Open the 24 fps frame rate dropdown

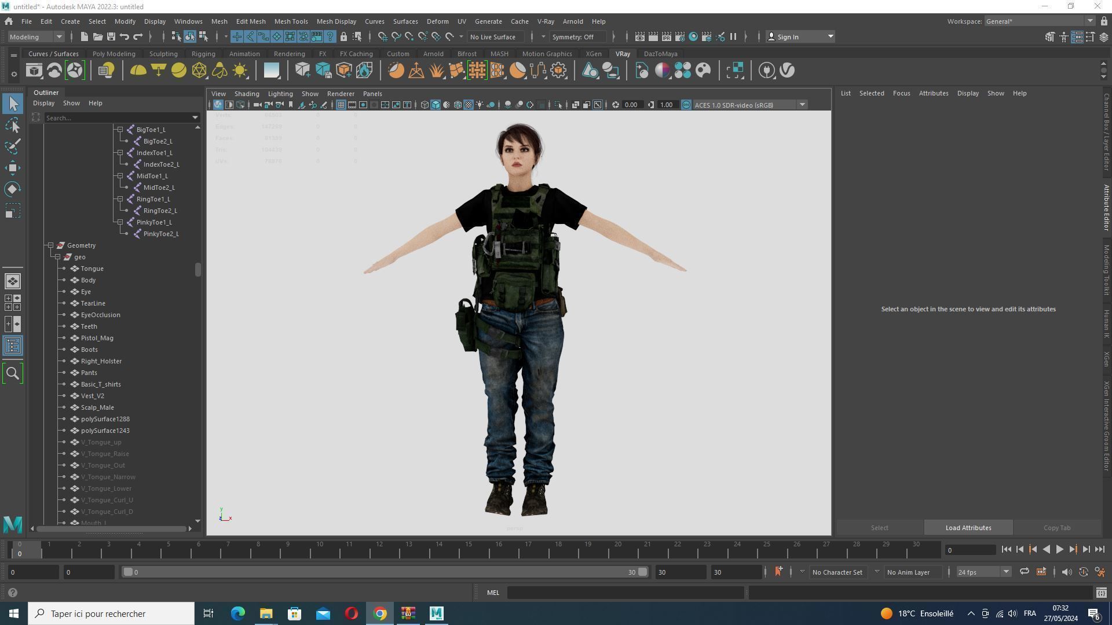click(983, 572)
